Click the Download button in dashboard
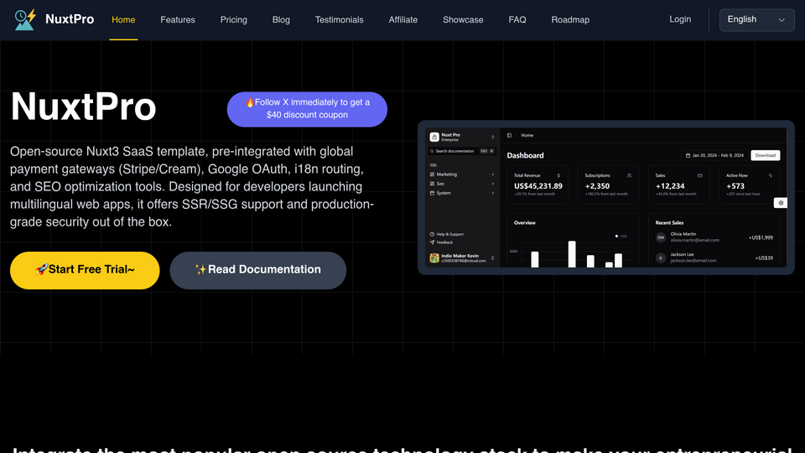This screenshot has width=805, height=453. tap(765, 155)
